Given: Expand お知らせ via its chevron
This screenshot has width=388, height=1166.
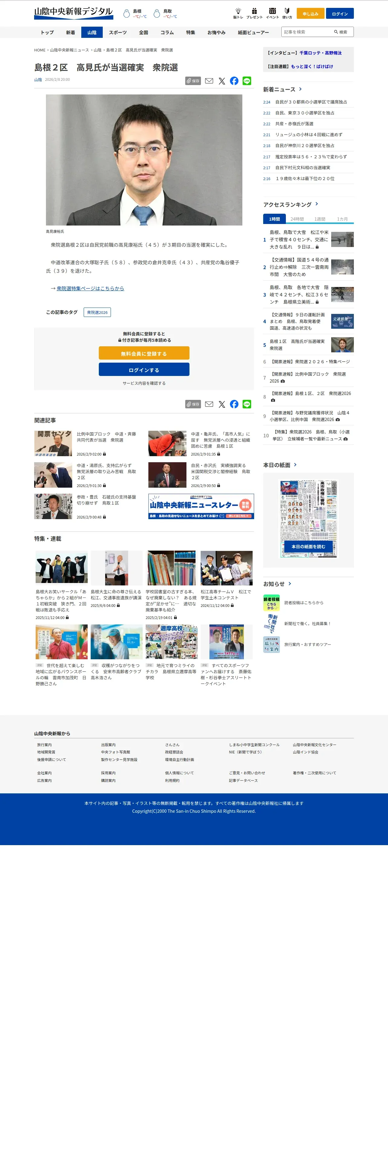Looking at the screenshot, I should [x=289, y=584].
